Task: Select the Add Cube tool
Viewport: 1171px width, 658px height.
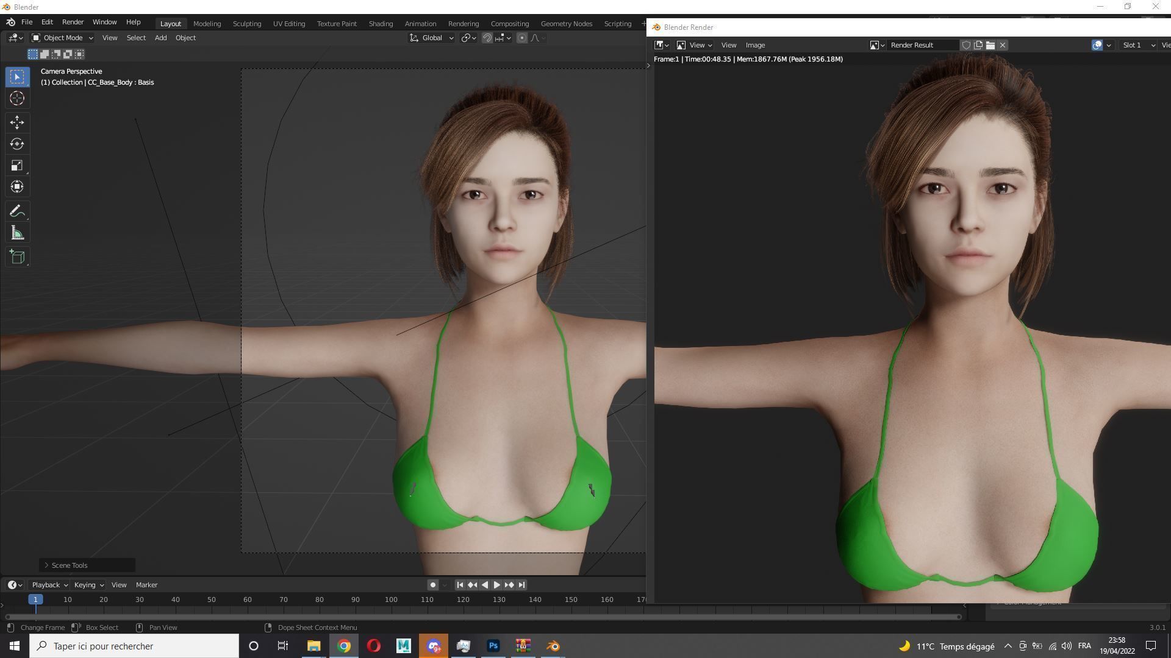Action: [17, 257]
